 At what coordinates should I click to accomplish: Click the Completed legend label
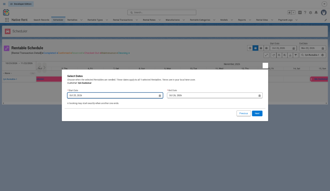click(x=49, y=53)
